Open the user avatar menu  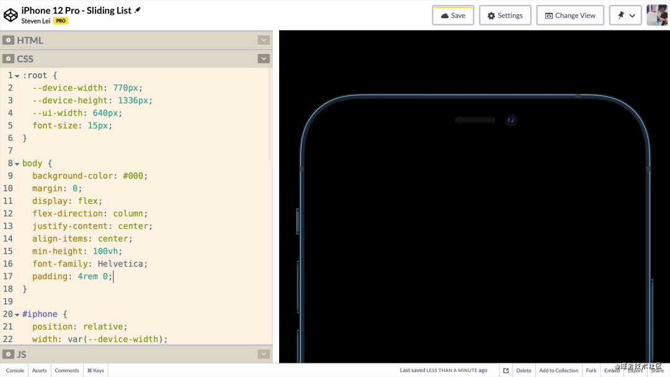[657, 15]
